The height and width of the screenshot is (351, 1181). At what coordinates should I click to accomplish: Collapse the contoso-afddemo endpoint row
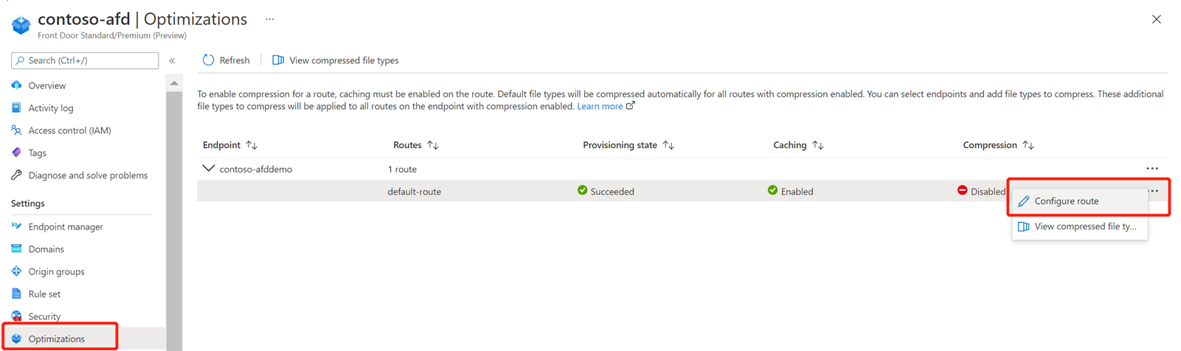(x=209, y=169)
